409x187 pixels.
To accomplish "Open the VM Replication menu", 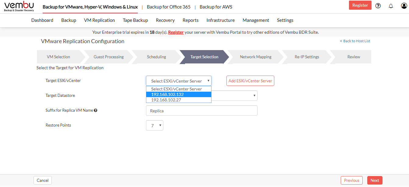I will pyautogui.click(x=99, y=20).
